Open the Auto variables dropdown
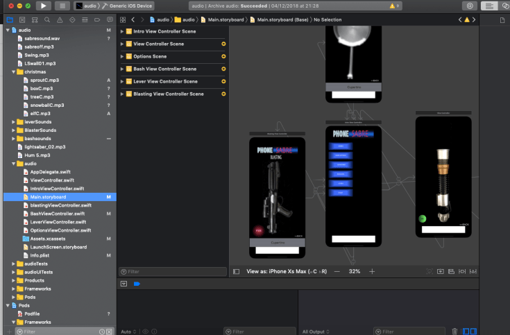510x335 pixels. tap(128, 332)
